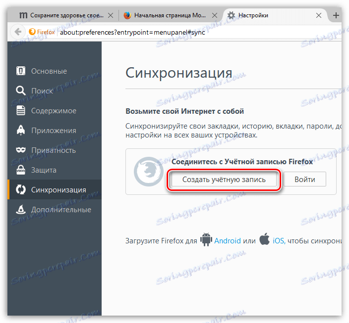Click the m favicon on the first tab

point(23,15)
